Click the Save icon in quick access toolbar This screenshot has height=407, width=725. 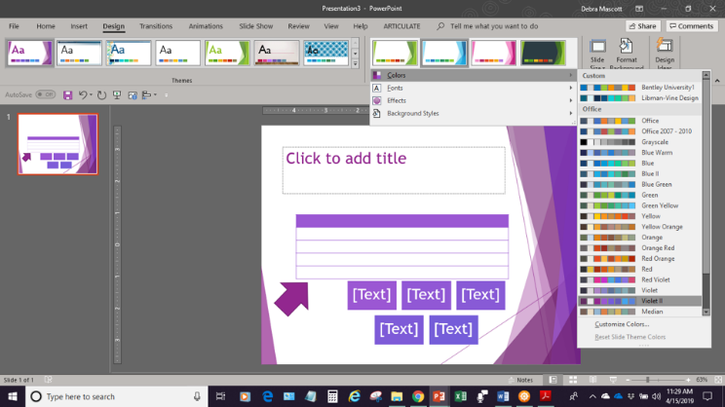[68, 95]
